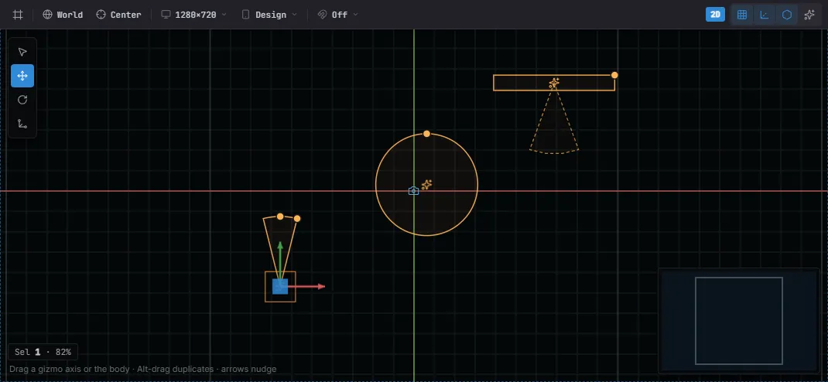The width and height of the screenshot is (828, 382).
Task: Click the red X-axis gizmo arrow
Action: (x=308, y=286)
